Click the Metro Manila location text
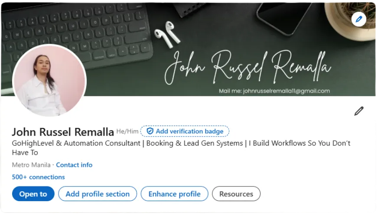Screen dimensions: 378x215 31,165
